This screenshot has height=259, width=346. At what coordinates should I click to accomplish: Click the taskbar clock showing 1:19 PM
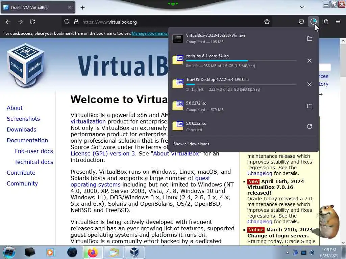329,253
